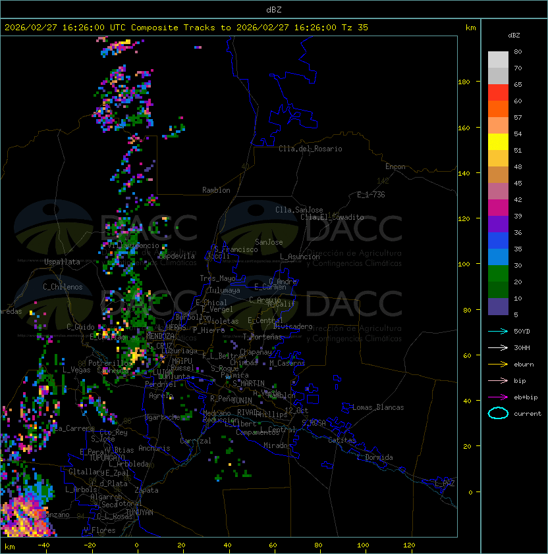548x554 pixels.
Task: Select the bright yellow 54–51 dBZ swatch
Action: click(498, 141)
